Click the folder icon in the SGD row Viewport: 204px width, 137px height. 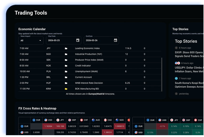click(66, 54)
